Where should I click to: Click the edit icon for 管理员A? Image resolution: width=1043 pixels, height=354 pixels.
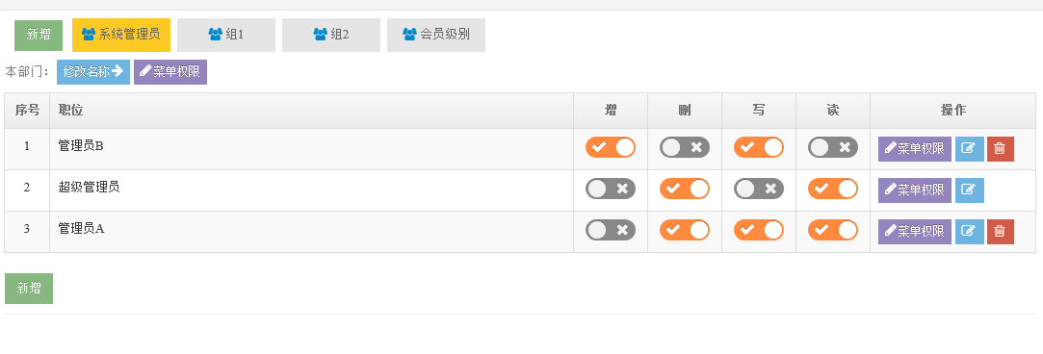click(969, 231)
